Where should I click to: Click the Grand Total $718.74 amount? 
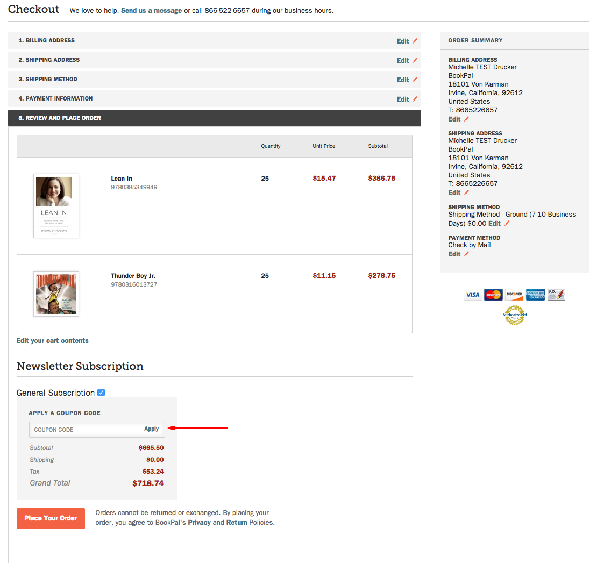148,483
